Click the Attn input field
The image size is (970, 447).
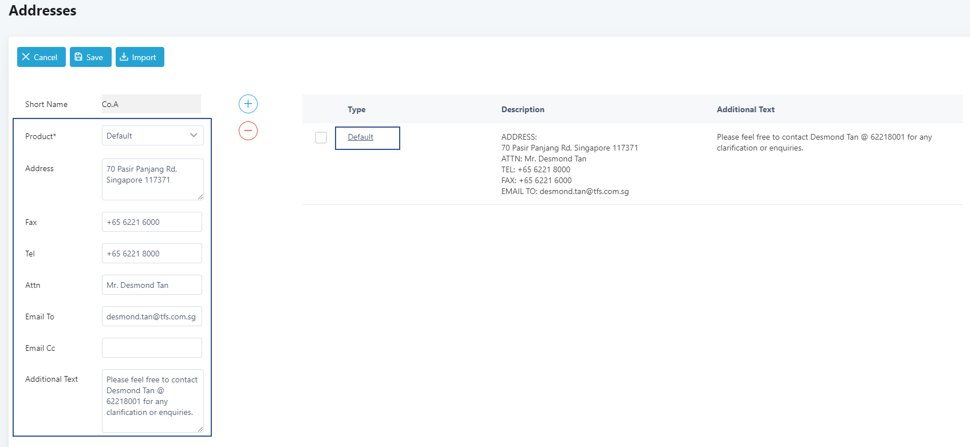pos(152,285)
